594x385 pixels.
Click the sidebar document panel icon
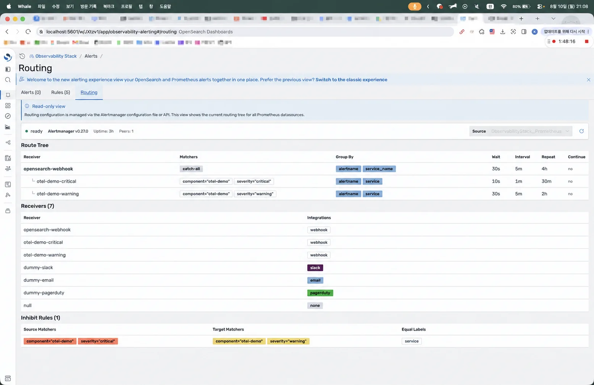click(x=8, y=184)
